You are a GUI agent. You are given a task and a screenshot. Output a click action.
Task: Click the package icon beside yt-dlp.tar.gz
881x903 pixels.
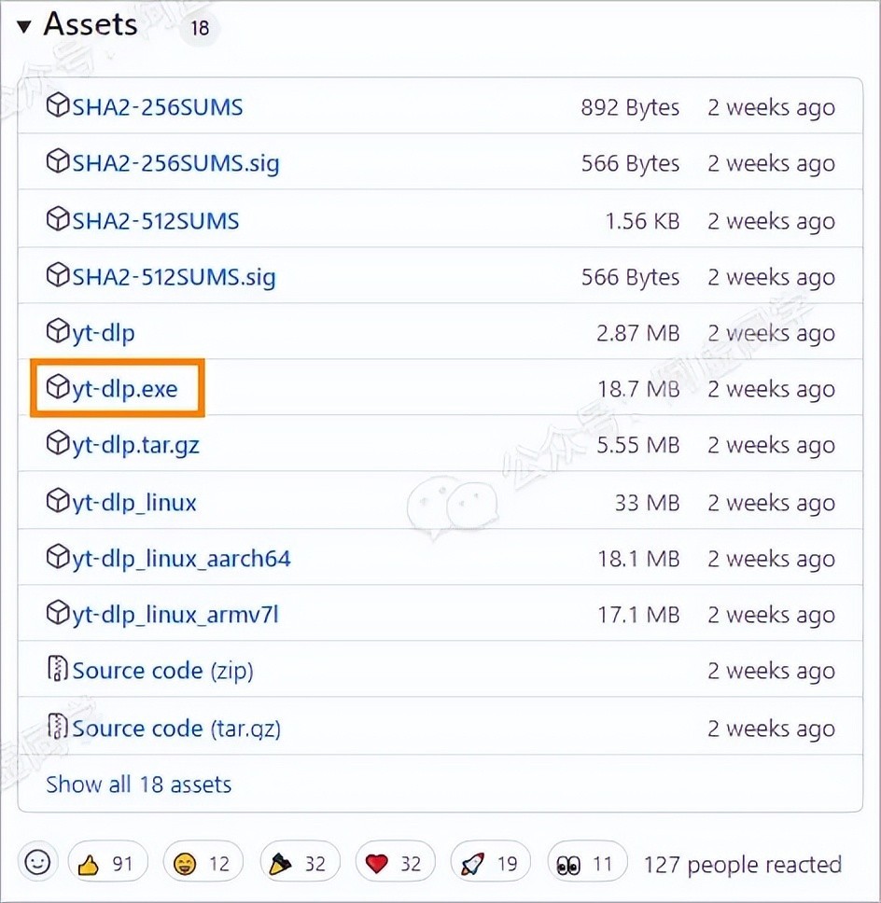point(58,445)
